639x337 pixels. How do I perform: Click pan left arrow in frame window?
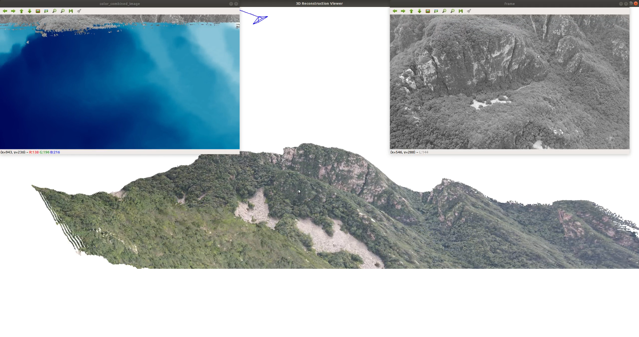pos(395,11)
